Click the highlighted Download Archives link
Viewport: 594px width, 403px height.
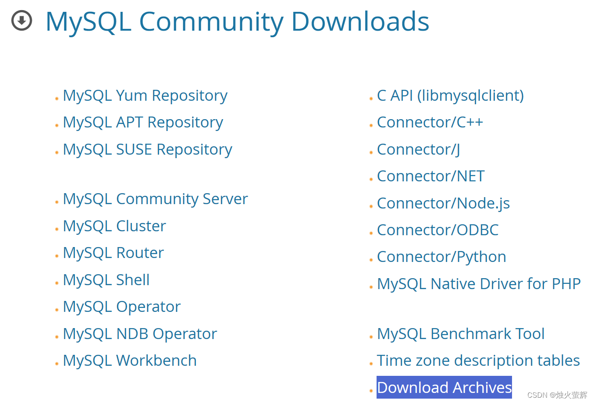point(444,388)
